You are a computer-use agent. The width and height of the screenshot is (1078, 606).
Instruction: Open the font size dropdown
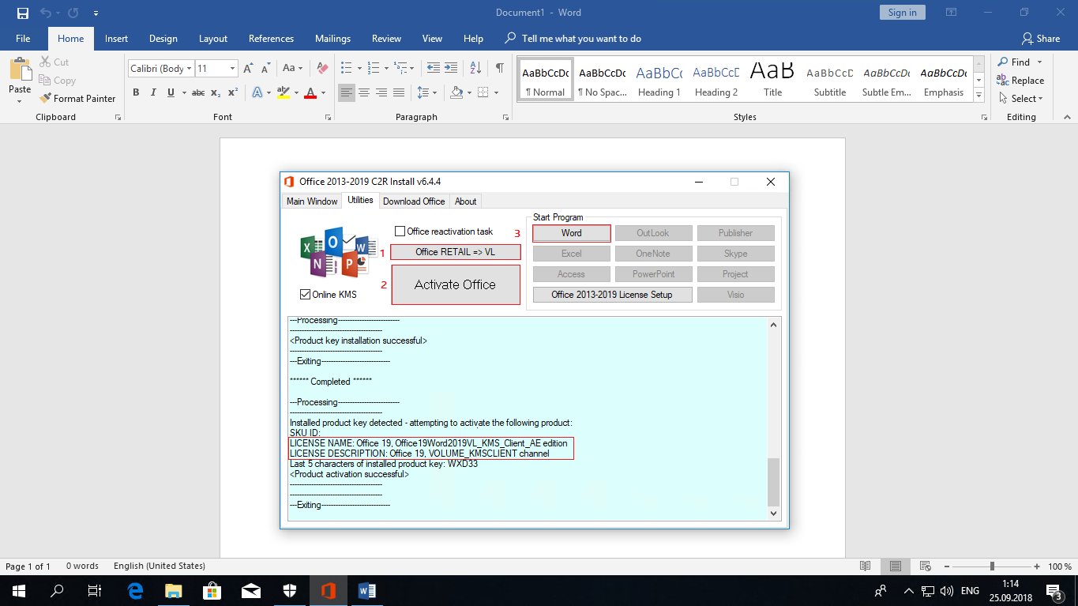point(231,69)
